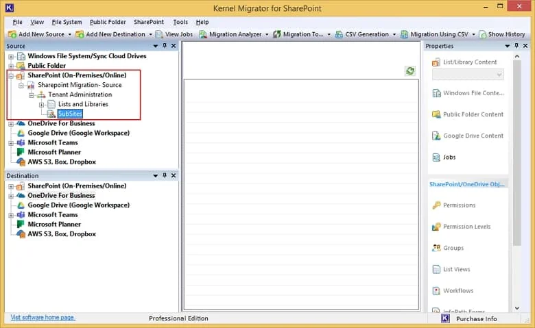Viewport: 535px width, 328px height.
Task: Click the Workflows icon in Properties
Action: point(436,291)
